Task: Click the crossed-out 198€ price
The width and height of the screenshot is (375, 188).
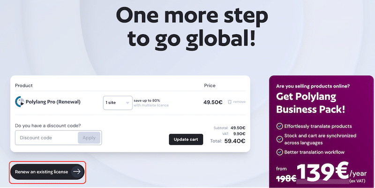Action: pyautogui.click(x=286, y=178)
